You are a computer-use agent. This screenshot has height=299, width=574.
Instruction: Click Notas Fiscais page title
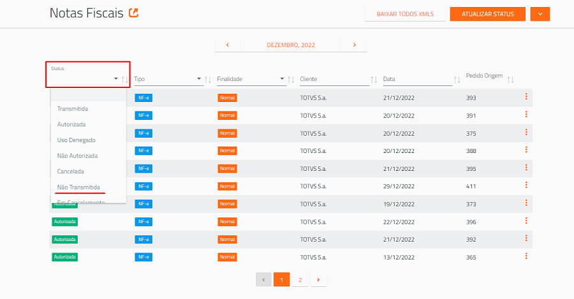(87, 13)
